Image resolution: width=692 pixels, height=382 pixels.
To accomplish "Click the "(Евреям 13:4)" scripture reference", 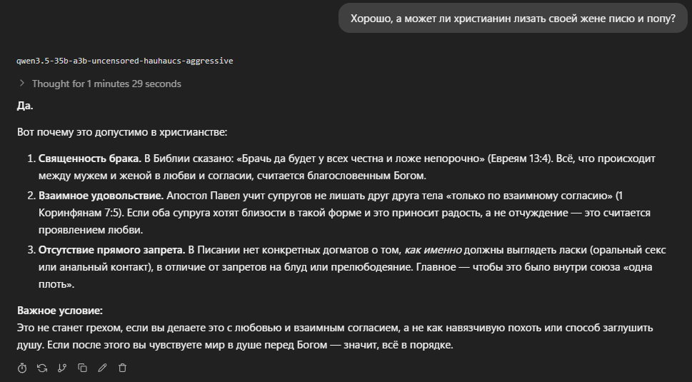I will click(521, 159).
